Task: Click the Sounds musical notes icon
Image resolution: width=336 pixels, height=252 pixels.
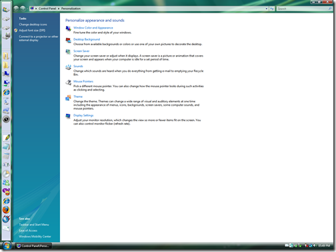Action: tap(68, 67)
